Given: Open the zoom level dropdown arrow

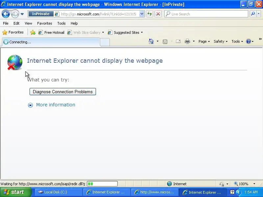Looking at the screenshot, I should coord(254,184).
